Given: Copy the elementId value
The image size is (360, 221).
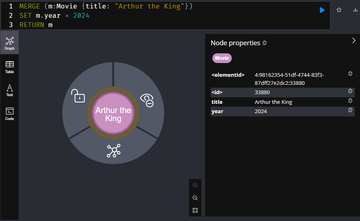Looking at the screenshot, I should point(350,74).
